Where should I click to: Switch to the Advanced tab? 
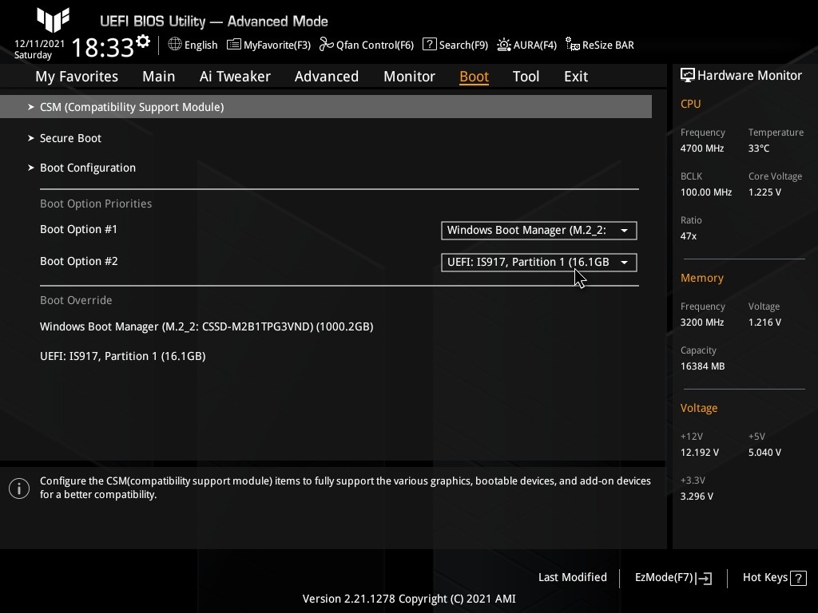[326, 77]
